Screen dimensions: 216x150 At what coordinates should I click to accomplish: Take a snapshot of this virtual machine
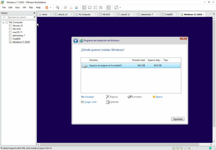point(65,8)
